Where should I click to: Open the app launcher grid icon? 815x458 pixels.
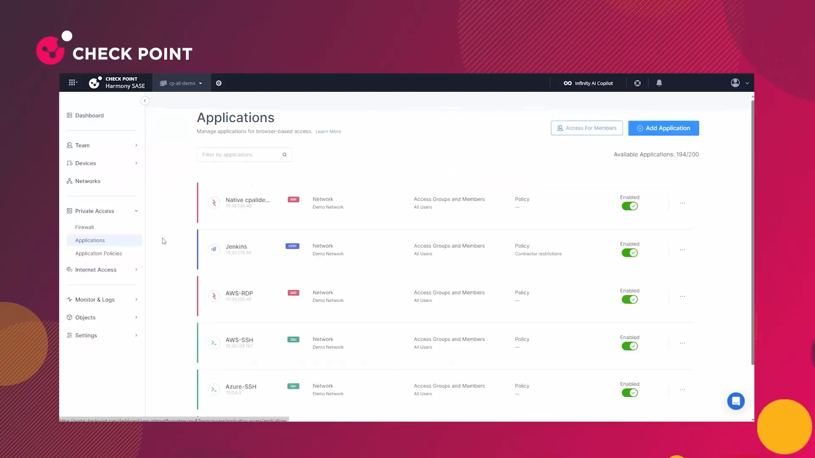[73, 83]
